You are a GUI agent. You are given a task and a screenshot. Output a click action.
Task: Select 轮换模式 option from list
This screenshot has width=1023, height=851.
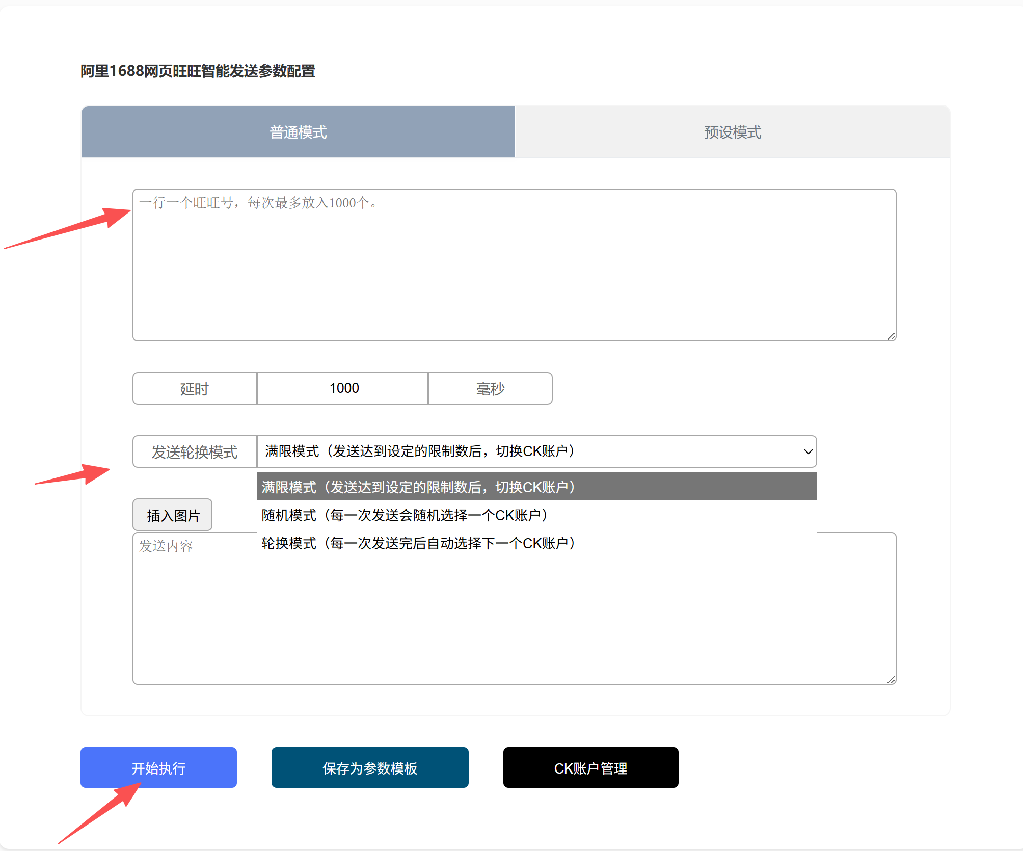coord(536,543)
